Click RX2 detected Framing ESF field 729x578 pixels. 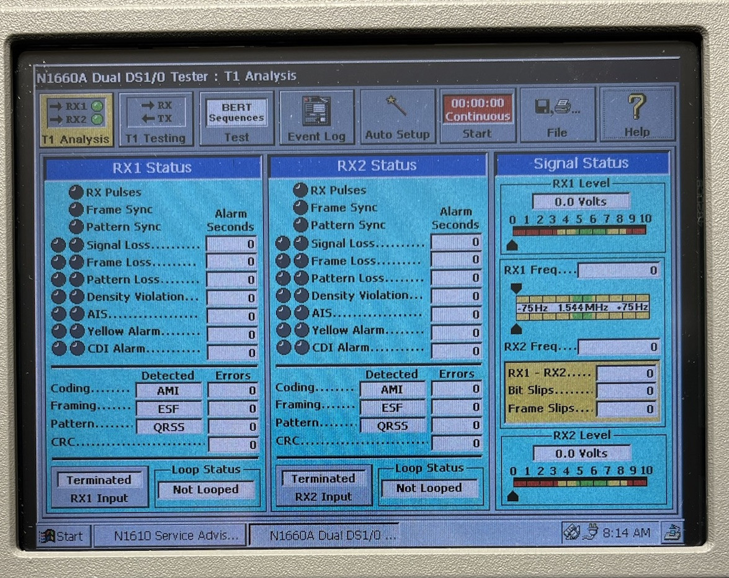[x=392, y=407]
